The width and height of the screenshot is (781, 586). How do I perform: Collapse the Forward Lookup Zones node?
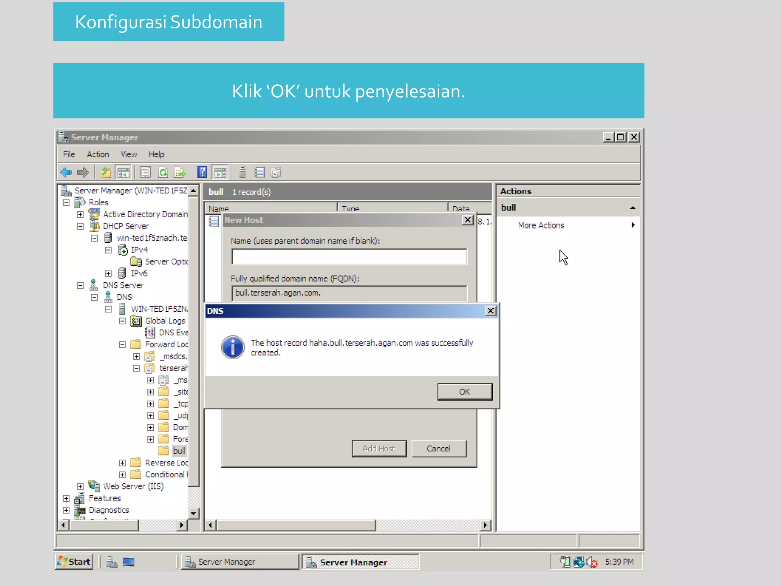122,345
